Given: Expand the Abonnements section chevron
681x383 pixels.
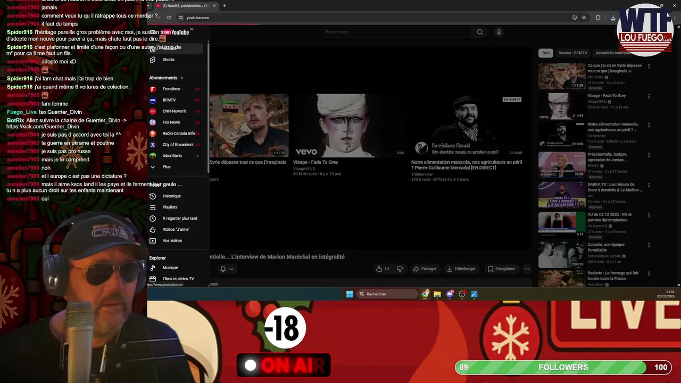Looking at the screenshot, I should [x=181, y=78].
